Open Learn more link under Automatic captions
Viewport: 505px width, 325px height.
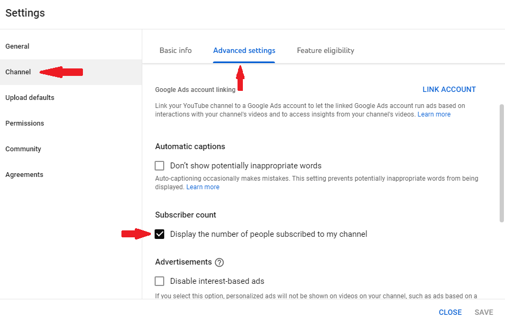pyautogui.click(x=203, y=187)
